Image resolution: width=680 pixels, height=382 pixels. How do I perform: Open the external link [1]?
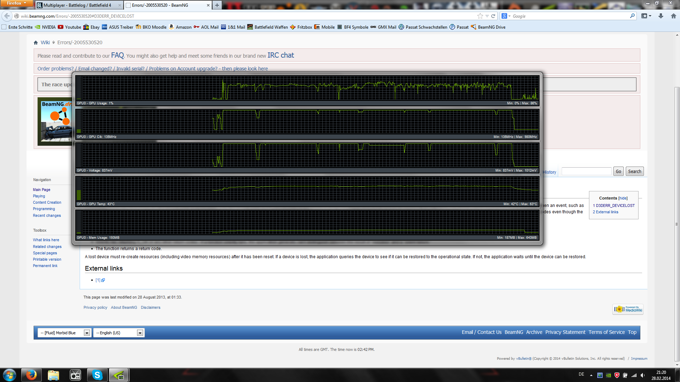(x=100, y=280)
